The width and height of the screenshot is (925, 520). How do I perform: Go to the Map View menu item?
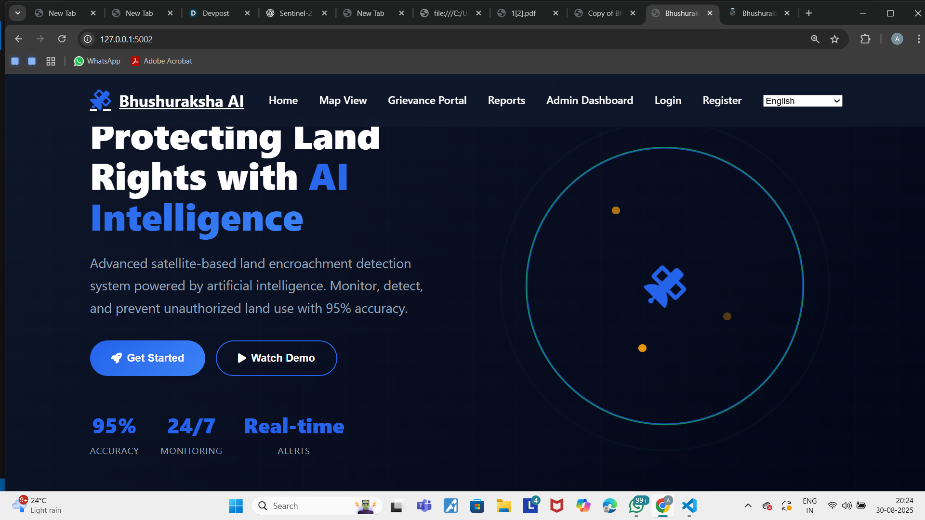pos(343,101)
